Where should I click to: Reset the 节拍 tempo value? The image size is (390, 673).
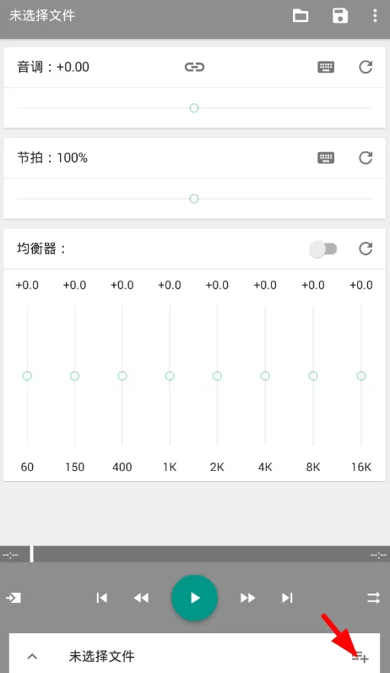pos(366,158)
